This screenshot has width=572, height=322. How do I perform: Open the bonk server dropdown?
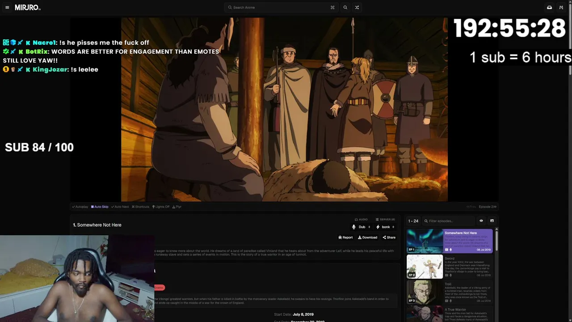[x=385, y=227]
